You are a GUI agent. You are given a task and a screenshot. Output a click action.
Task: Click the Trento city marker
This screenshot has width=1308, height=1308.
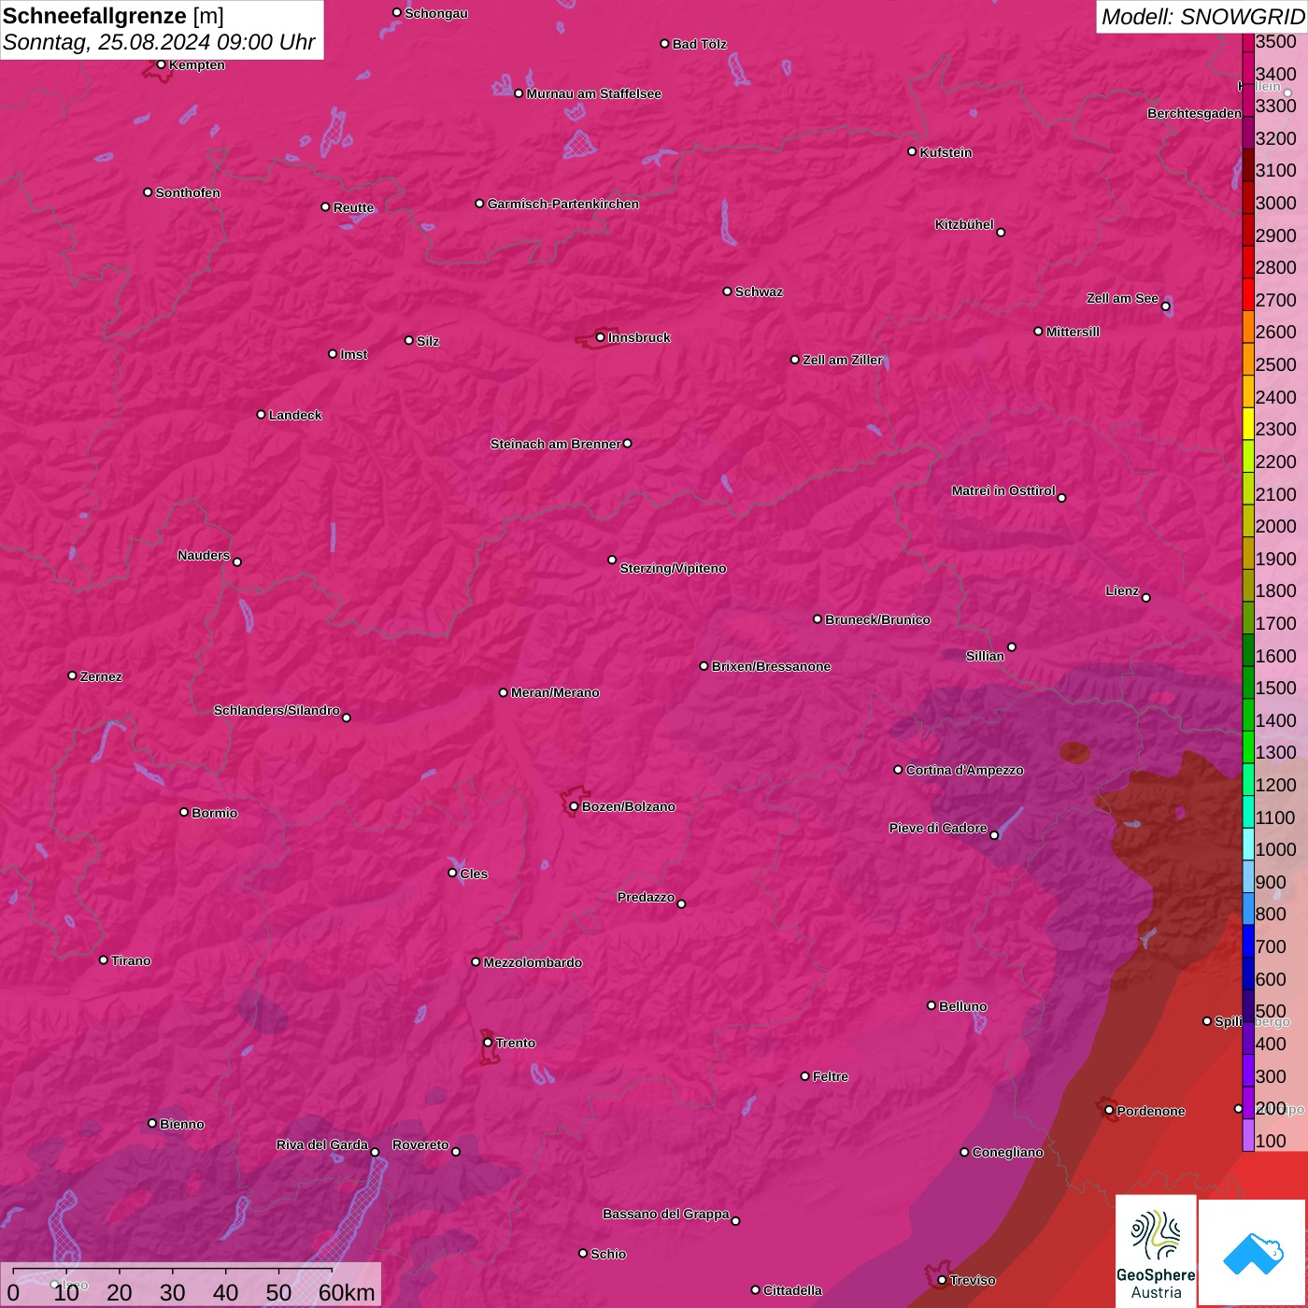tap(488, 1043)
